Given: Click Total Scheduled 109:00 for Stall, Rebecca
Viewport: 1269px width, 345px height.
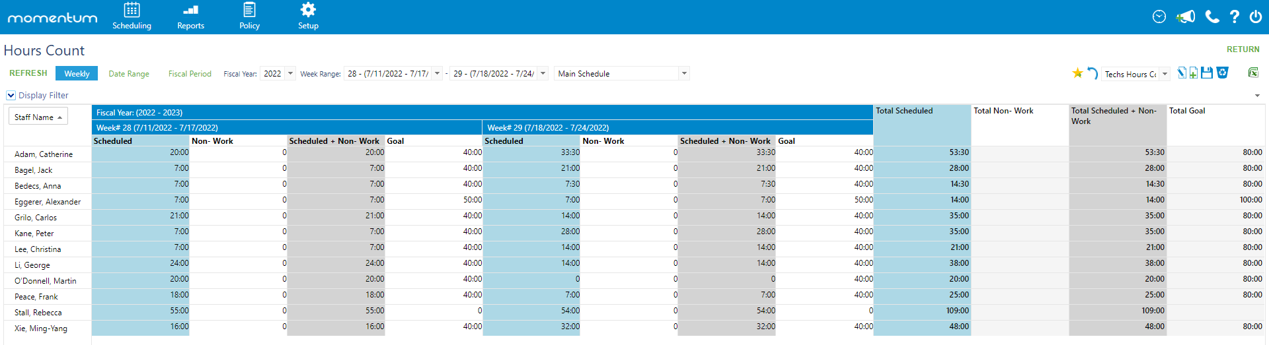Looking at the screenshot, I should [922, 311].
